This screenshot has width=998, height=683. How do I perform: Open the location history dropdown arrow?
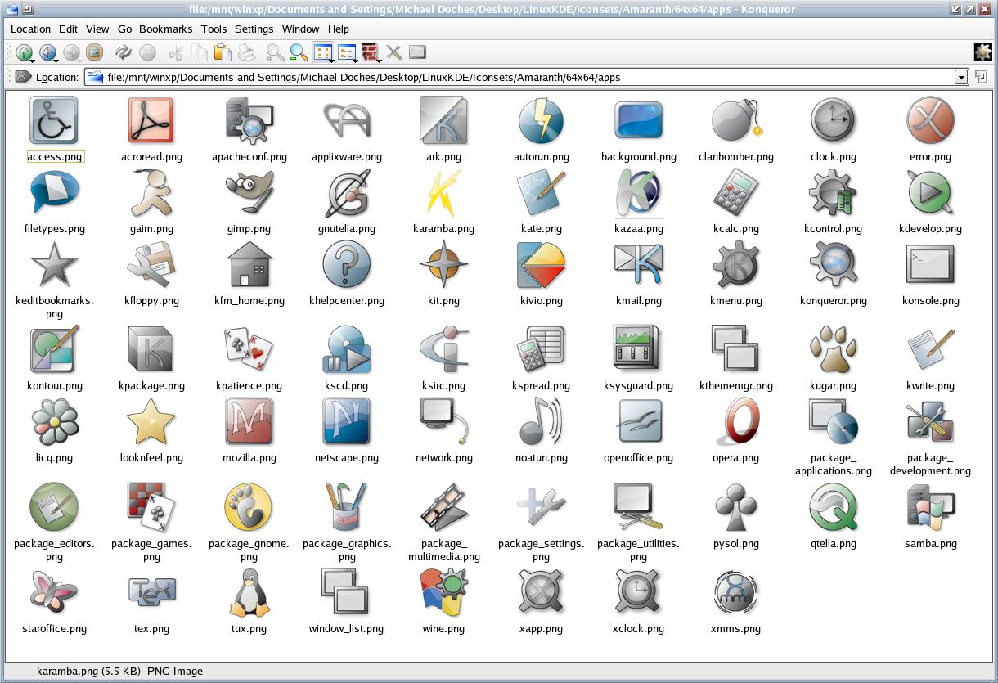(961, 77)
